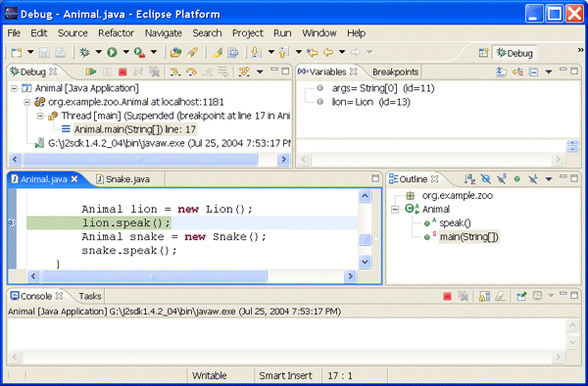This screenshot has width=588, height=386.
Task: Open Variables view menu dropdown arrow
Action: tap(549, 72)
